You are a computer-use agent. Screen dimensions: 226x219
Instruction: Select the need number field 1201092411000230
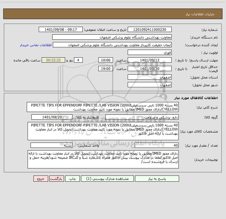pyautogui.click(x=150, y=30)
